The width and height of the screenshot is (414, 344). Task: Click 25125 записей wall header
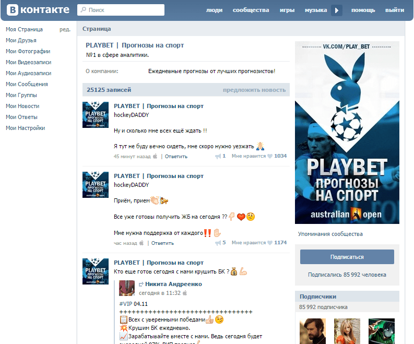coord(109,90)
